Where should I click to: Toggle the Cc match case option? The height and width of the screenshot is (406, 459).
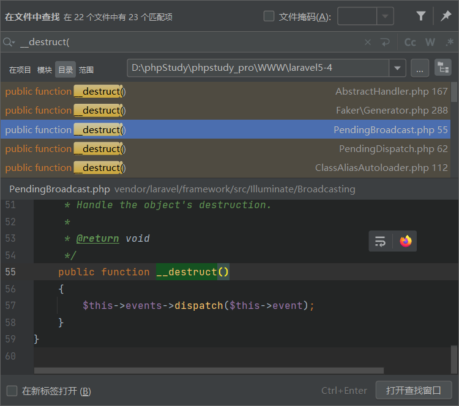[x=410, y=42]
